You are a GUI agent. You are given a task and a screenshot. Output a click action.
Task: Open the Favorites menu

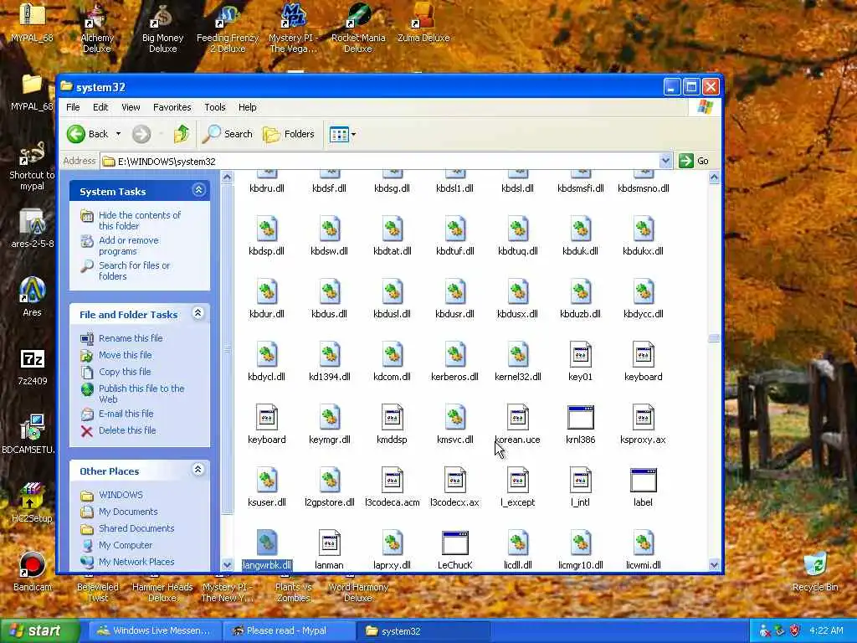[172, 107]
